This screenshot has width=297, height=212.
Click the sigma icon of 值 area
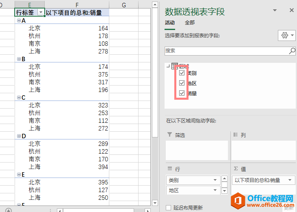(236, 168)
